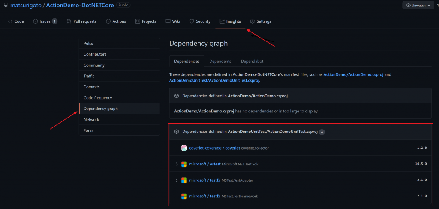This screenshot has height=209, width=439.
Task: Open the Security tab
Action: (x=200, y=21)
